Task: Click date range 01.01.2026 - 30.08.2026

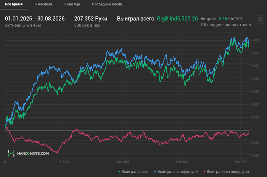Action: [35, 19]
